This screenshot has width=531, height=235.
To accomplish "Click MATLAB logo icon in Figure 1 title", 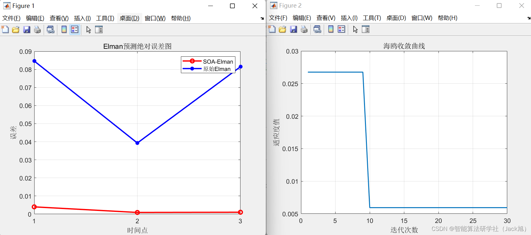I will point(7,6).
